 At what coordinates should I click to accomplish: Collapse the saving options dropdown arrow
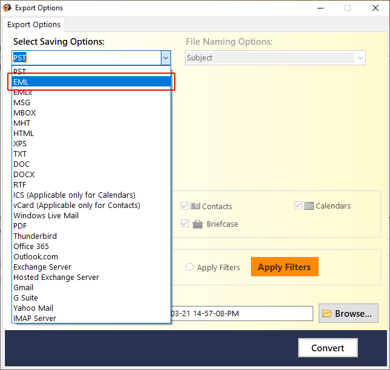coord(166,58)
